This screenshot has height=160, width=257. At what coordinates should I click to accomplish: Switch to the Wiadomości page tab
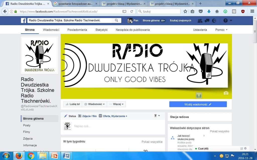tap(51, 30)
